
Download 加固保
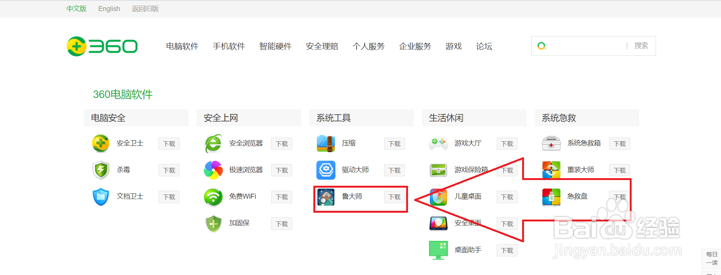point(281,224)
